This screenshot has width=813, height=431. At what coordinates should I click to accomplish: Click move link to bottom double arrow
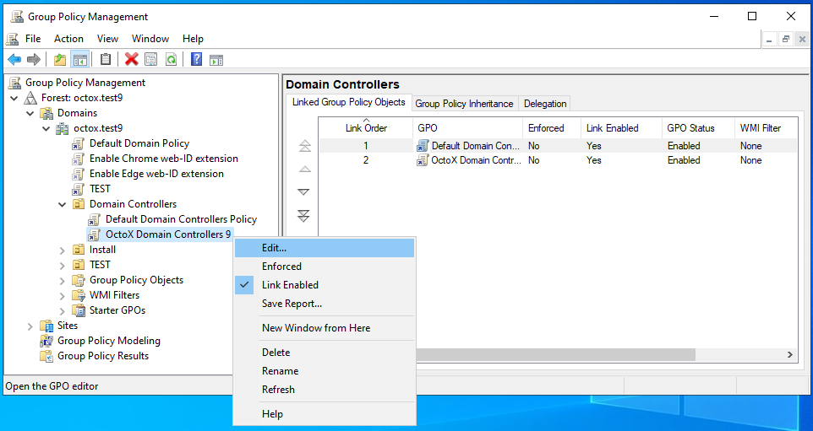(x=304, y=216)
